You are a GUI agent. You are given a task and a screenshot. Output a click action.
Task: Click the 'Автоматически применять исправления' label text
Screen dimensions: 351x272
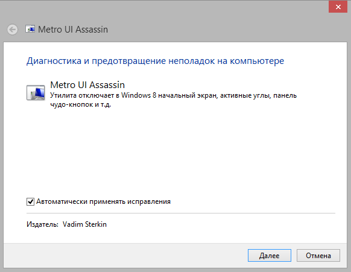[103, 201]
